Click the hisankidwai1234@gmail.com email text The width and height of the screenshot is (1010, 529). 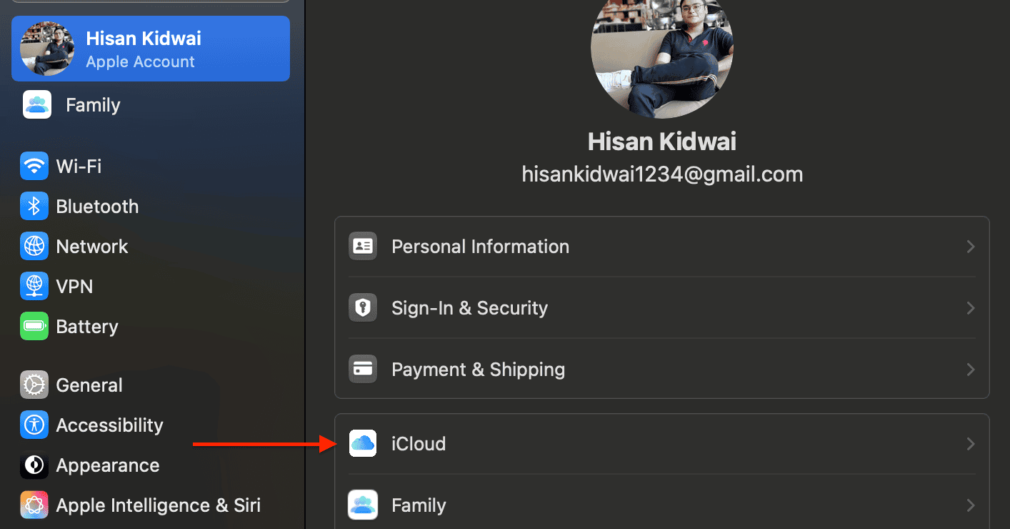[662, 174]
